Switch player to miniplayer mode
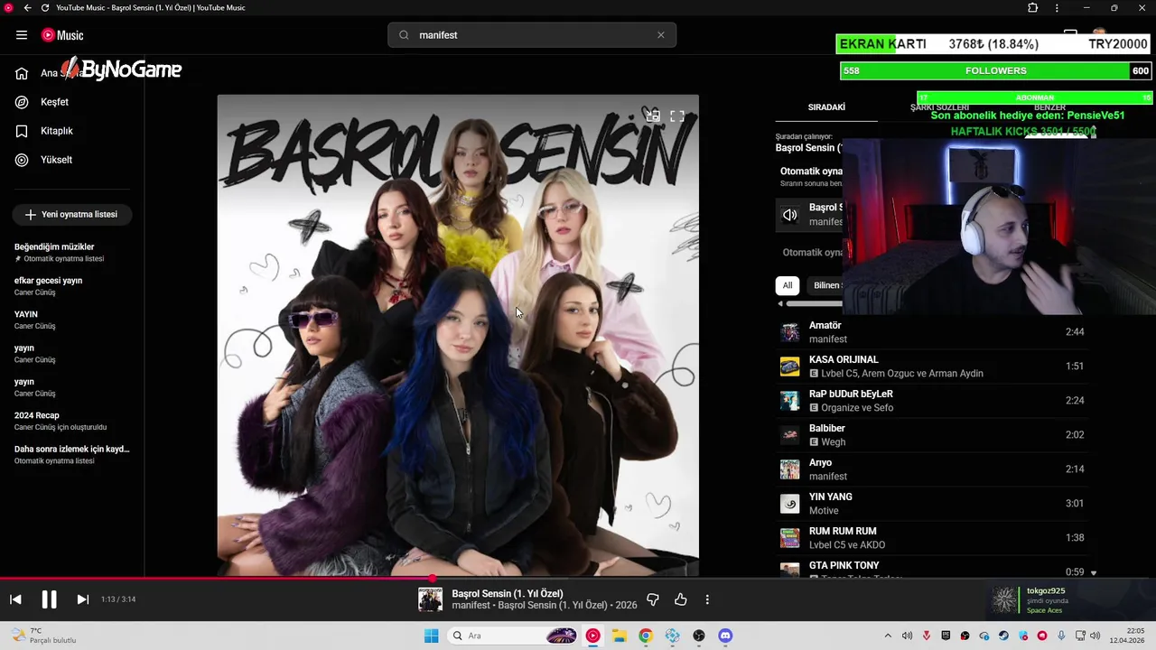The height and width of the screenshot is (650, 1156). coord(652,116)
